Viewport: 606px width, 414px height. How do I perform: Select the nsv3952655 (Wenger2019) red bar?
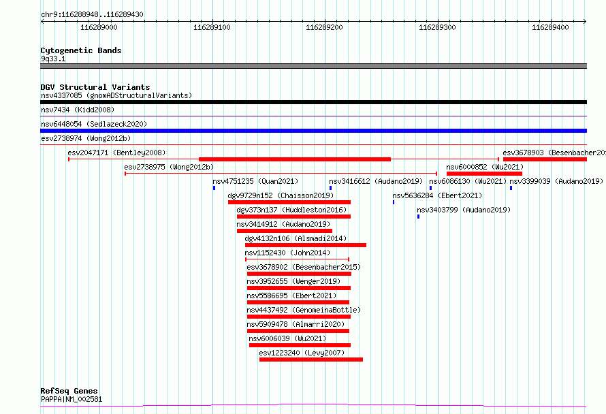click(x=299, y=288)
